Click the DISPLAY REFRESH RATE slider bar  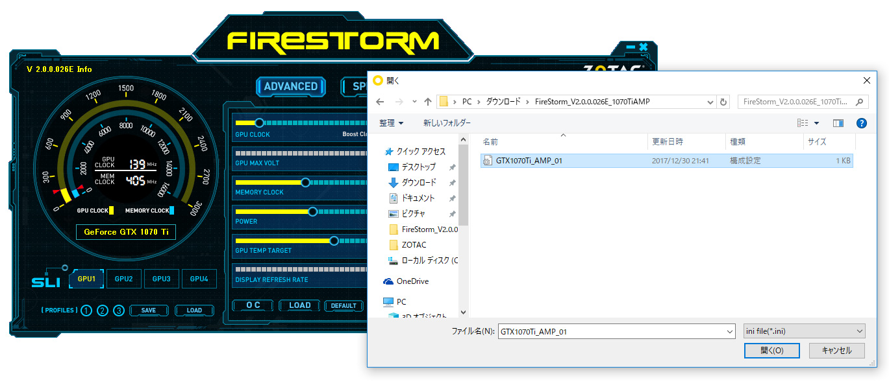(301, 269)
